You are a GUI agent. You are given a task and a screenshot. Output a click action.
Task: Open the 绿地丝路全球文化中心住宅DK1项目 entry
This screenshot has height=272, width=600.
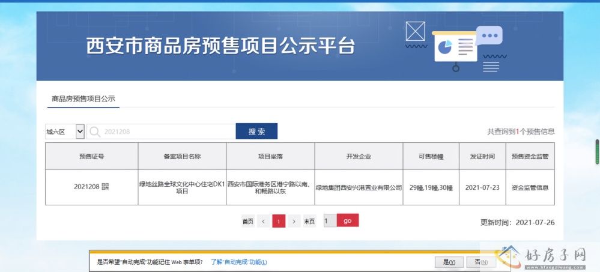[182, 187]
